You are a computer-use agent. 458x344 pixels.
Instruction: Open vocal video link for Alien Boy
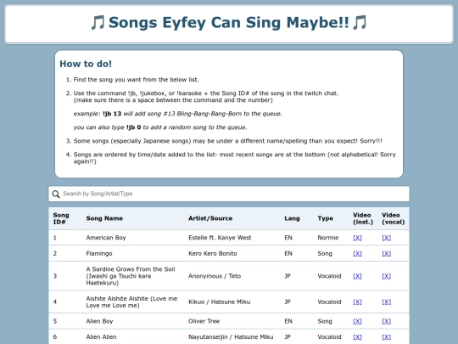tap(386, 321)
